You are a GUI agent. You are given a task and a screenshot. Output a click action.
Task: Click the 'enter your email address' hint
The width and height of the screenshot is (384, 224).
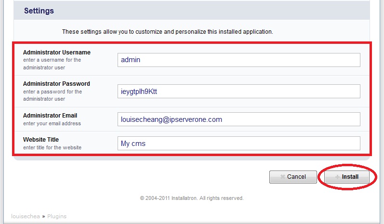click(52, 123)
